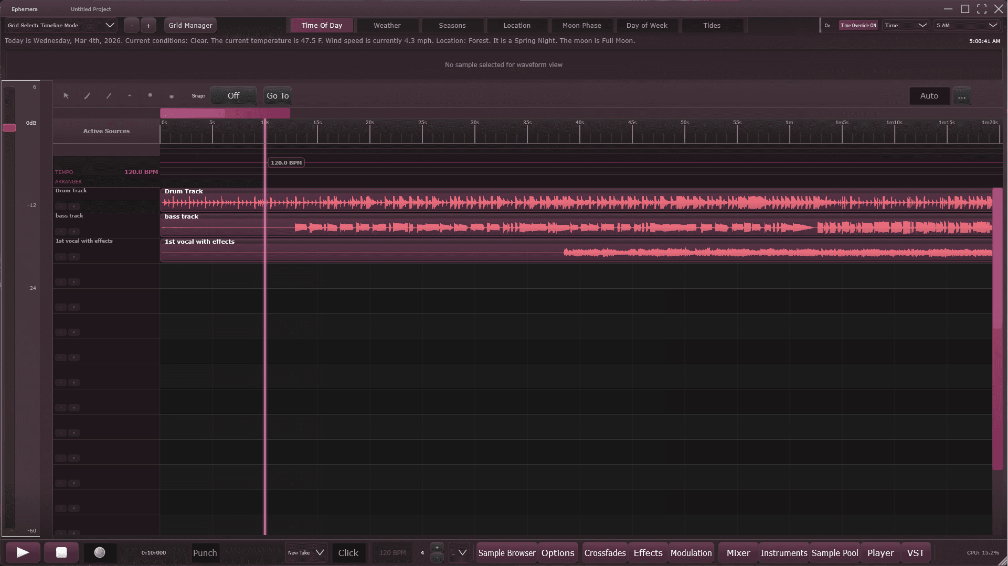Click the 120.0 BPM tempo marker
Screen dimensions: 1008x566
tap(286, 163)
